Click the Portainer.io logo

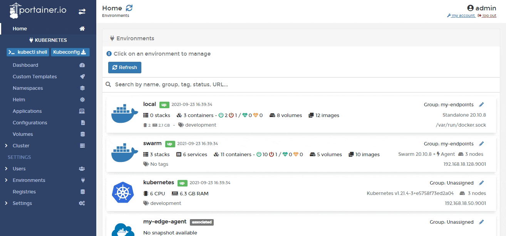click(x=38, y=11)
